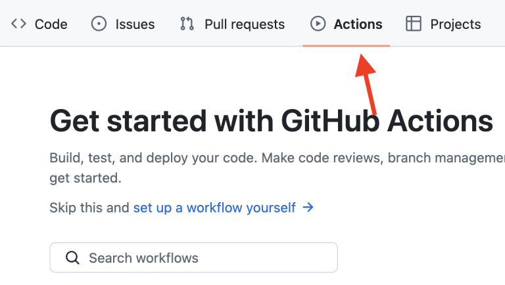Click the Actions play icon

point(318,24)
